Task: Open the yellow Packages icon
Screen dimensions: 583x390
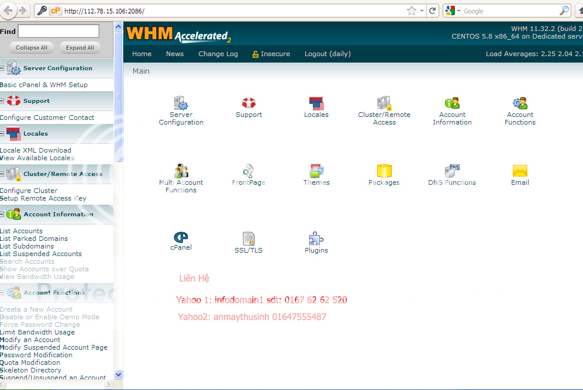Action: (384, 171)
